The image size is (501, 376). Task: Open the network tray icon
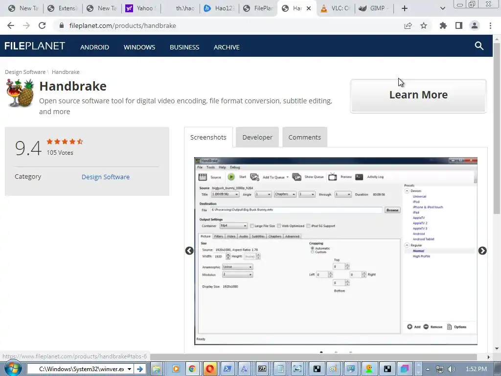coord(440,369)
